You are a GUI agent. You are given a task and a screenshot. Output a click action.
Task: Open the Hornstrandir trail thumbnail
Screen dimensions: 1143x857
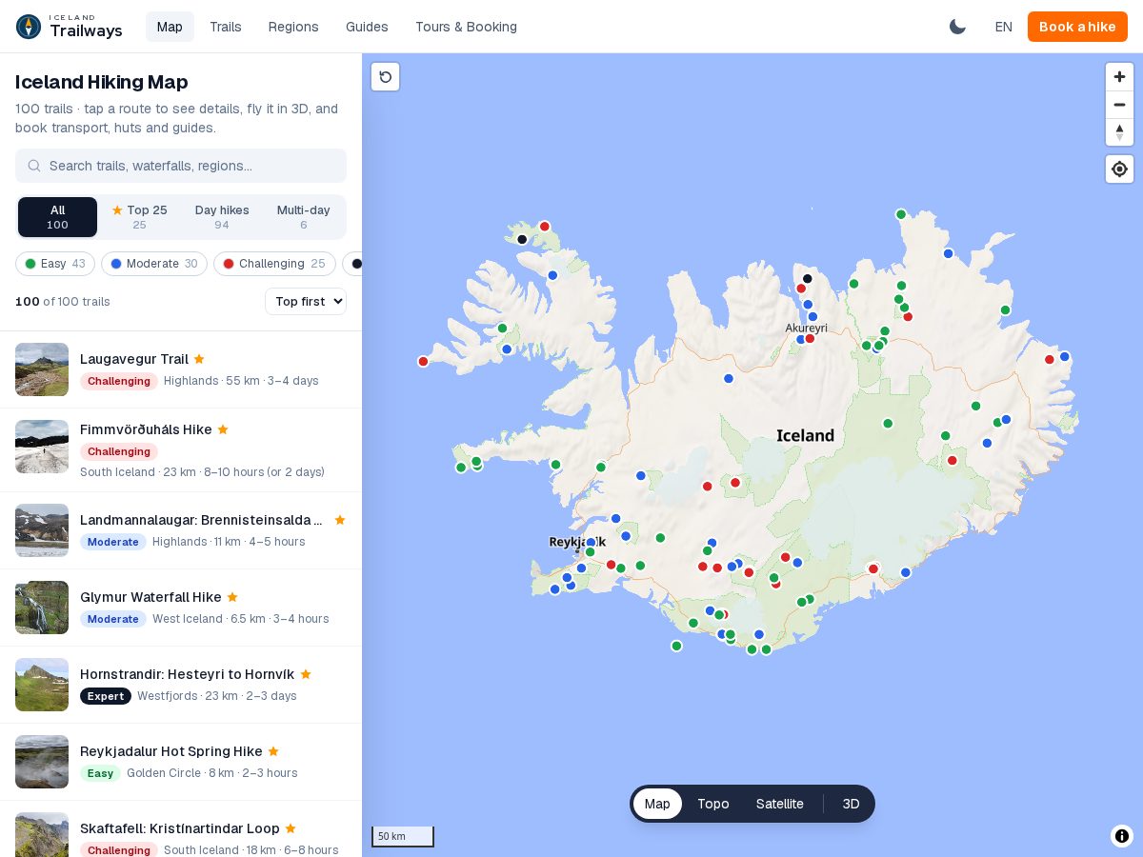tap(42, 685)
